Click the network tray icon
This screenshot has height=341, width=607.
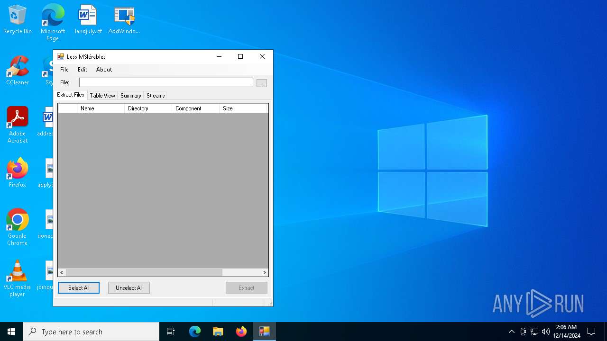pyautogui.click(x=534, y=332)
